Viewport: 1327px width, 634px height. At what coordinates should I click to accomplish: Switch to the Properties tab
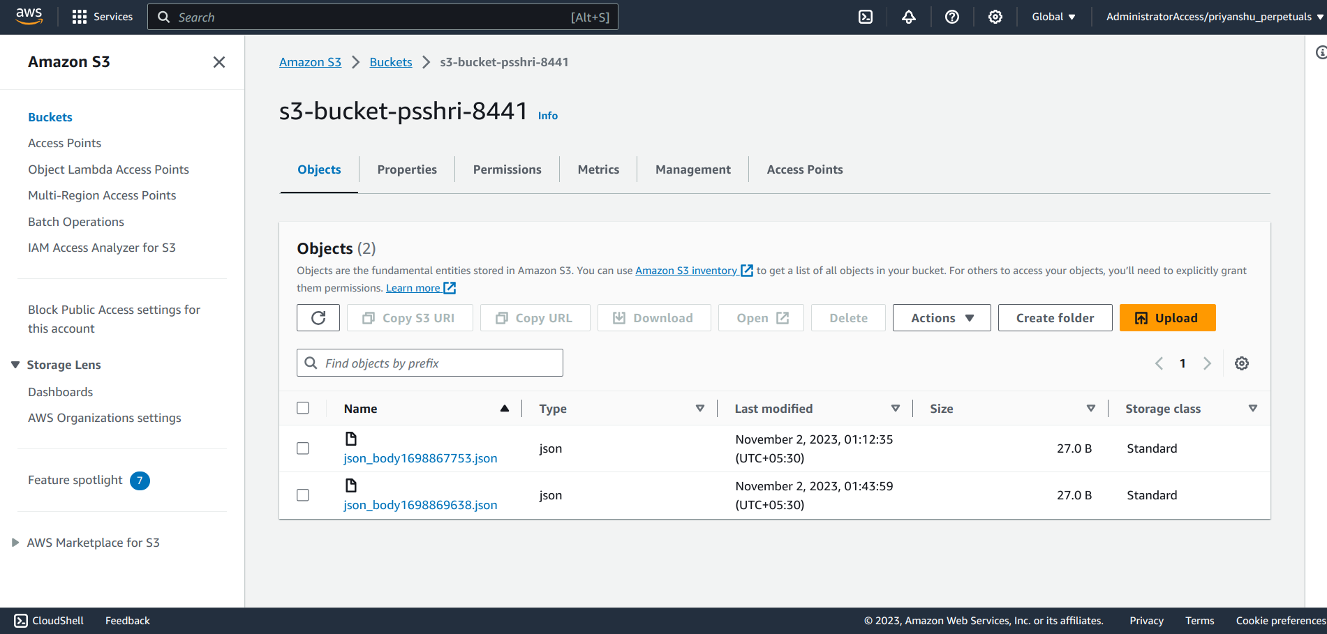click(407, 169)
